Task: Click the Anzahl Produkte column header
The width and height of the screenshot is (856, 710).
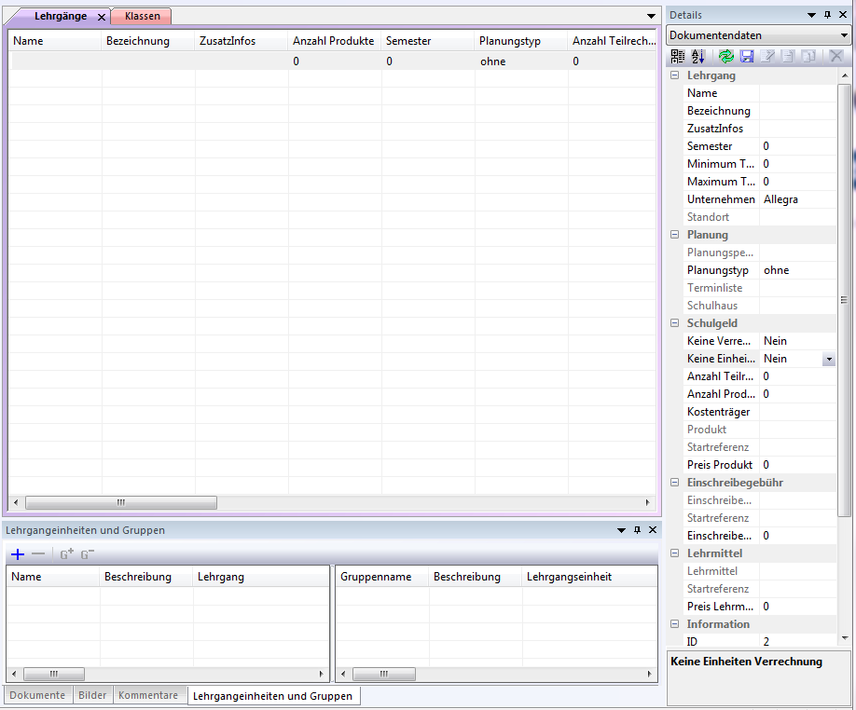Action: tap(334, 41)
